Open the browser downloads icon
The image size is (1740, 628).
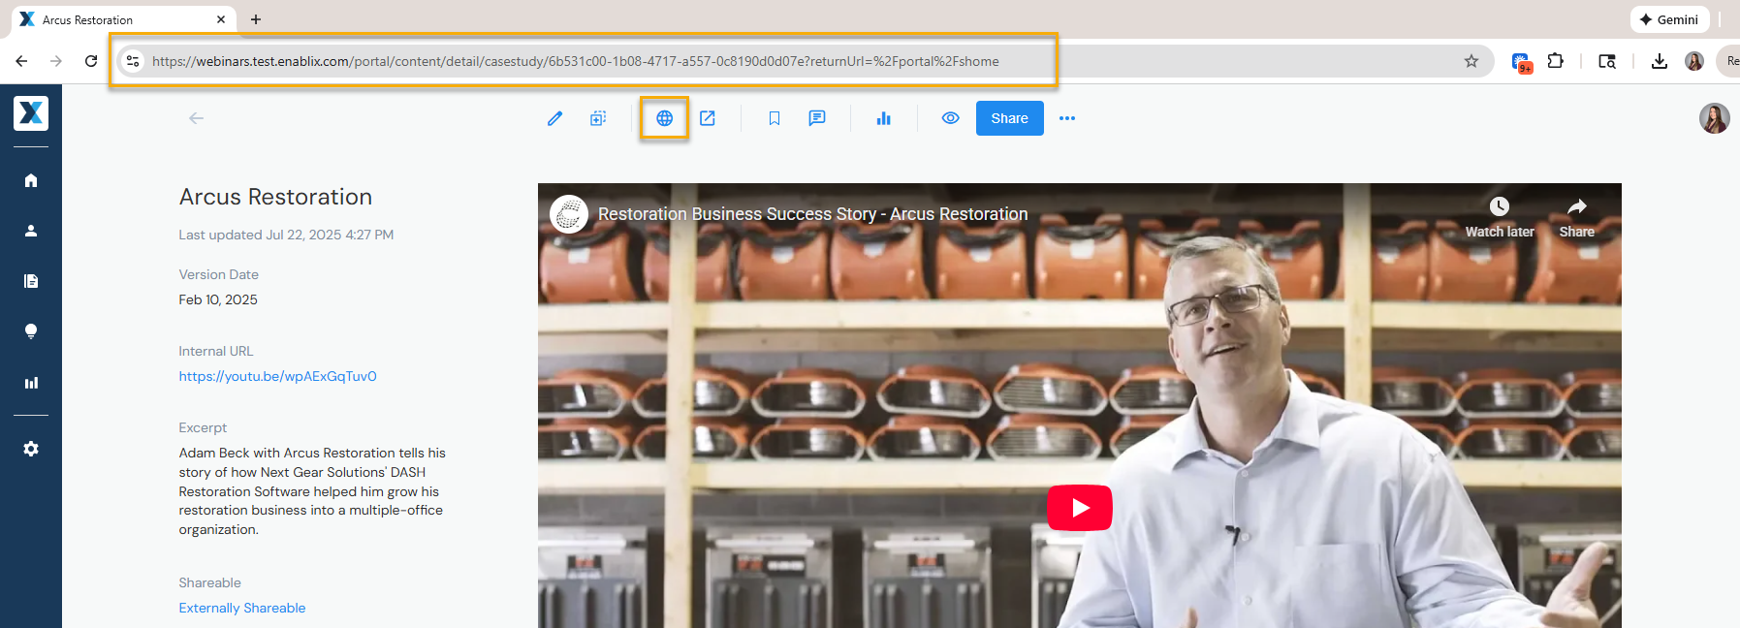1660,61
